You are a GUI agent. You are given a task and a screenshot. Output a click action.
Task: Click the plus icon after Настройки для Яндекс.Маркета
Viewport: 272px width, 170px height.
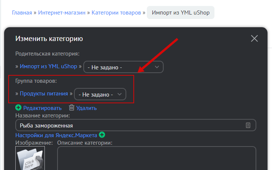(x=102, y=135)
